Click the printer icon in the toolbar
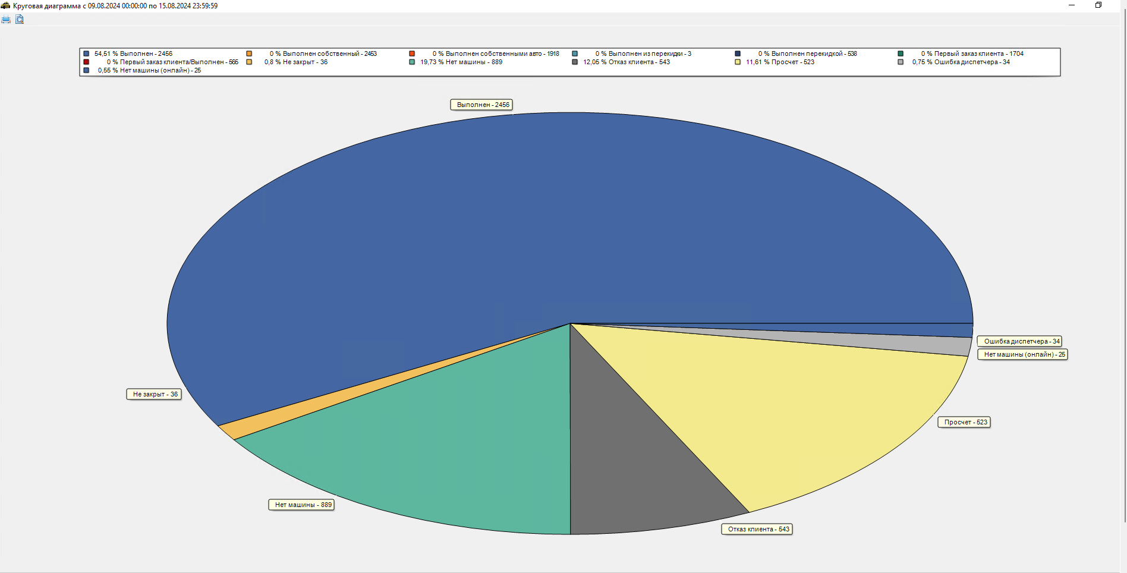The height and width of the screenshot is (573, 1127). [6, 20]
